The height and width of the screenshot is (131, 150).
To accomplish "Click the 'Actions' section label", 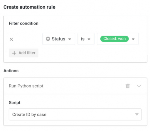I will (x=11, y=71).
